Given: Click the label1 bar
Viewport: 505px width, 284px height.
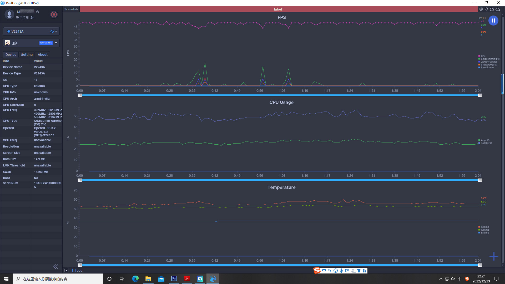Looking at the screenshot, I should [x=279, y=9].
